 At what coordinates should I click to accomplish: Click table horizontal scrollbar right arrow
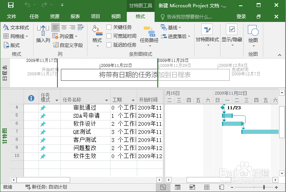tap(160, 180)
